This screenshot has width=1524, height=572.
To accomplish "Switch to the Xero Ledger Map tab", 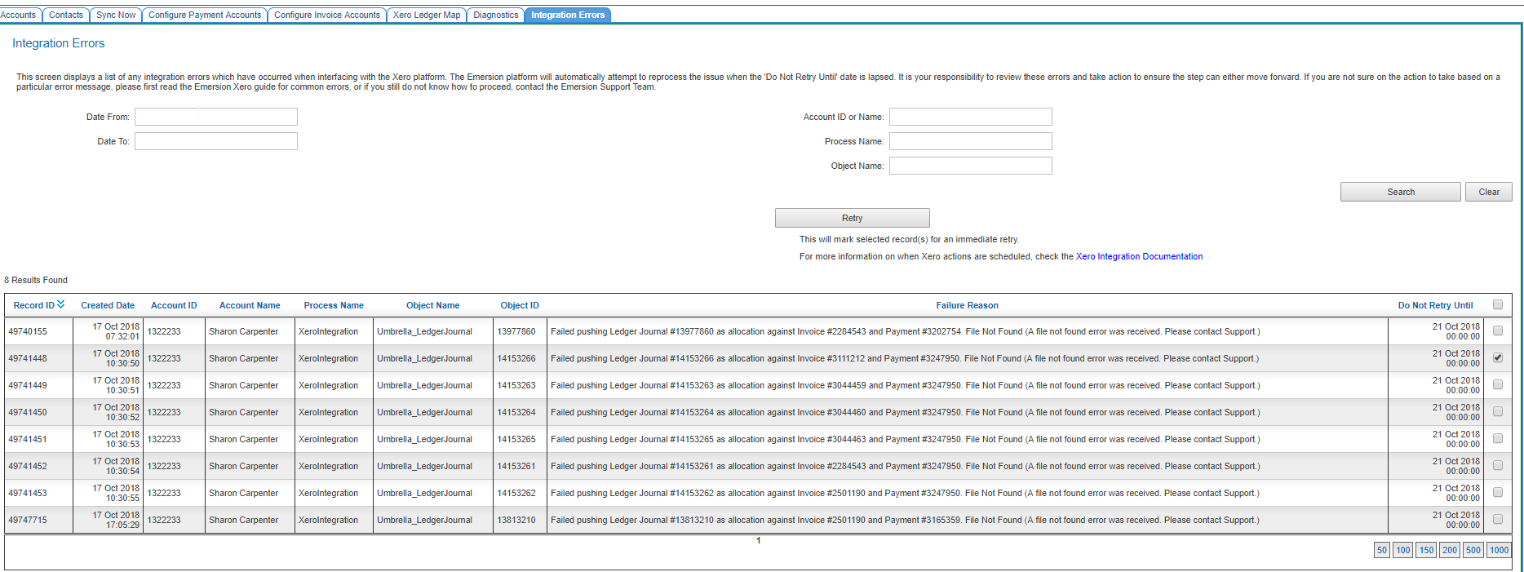I will [x=426, y=15].
